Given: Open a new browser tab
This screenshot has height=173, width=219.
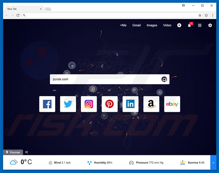Looking at the screenshot, I should 48,9.
